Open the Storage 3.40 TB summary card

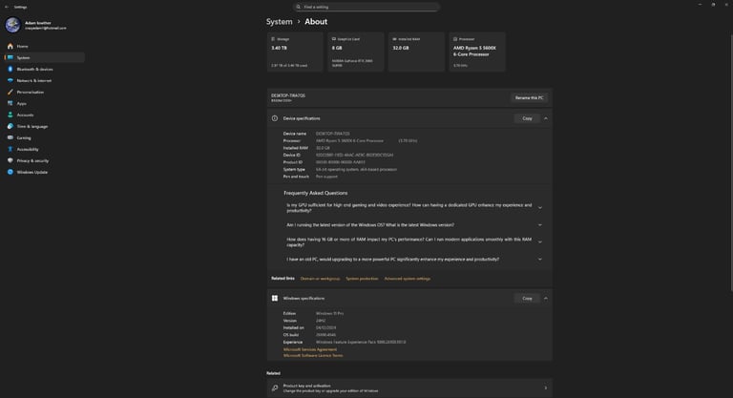295,52
